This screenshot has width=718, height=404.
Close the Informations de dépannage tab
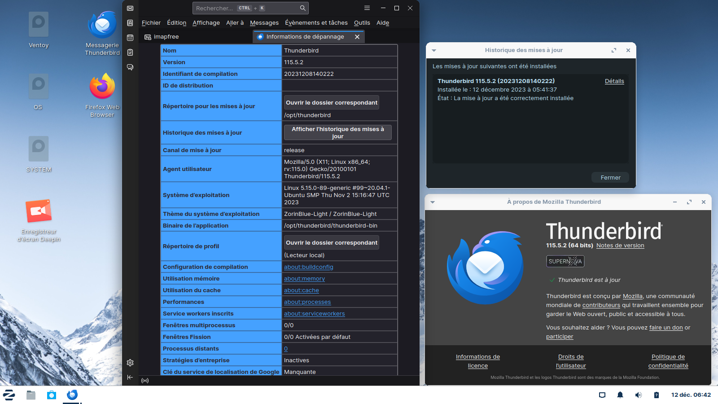357,37
